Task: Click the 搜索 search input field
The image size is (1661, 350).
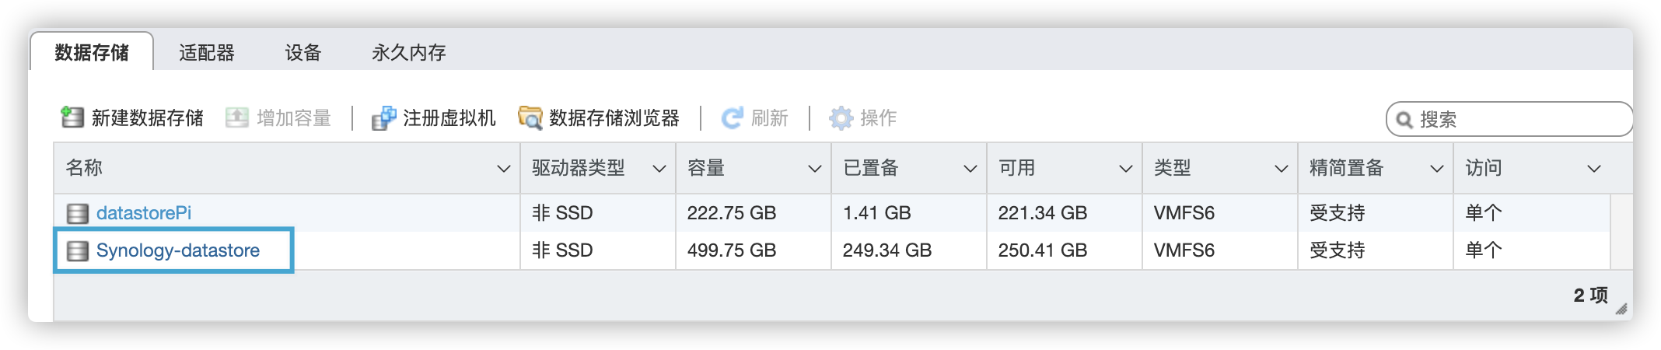Action: click(1509, 119)
